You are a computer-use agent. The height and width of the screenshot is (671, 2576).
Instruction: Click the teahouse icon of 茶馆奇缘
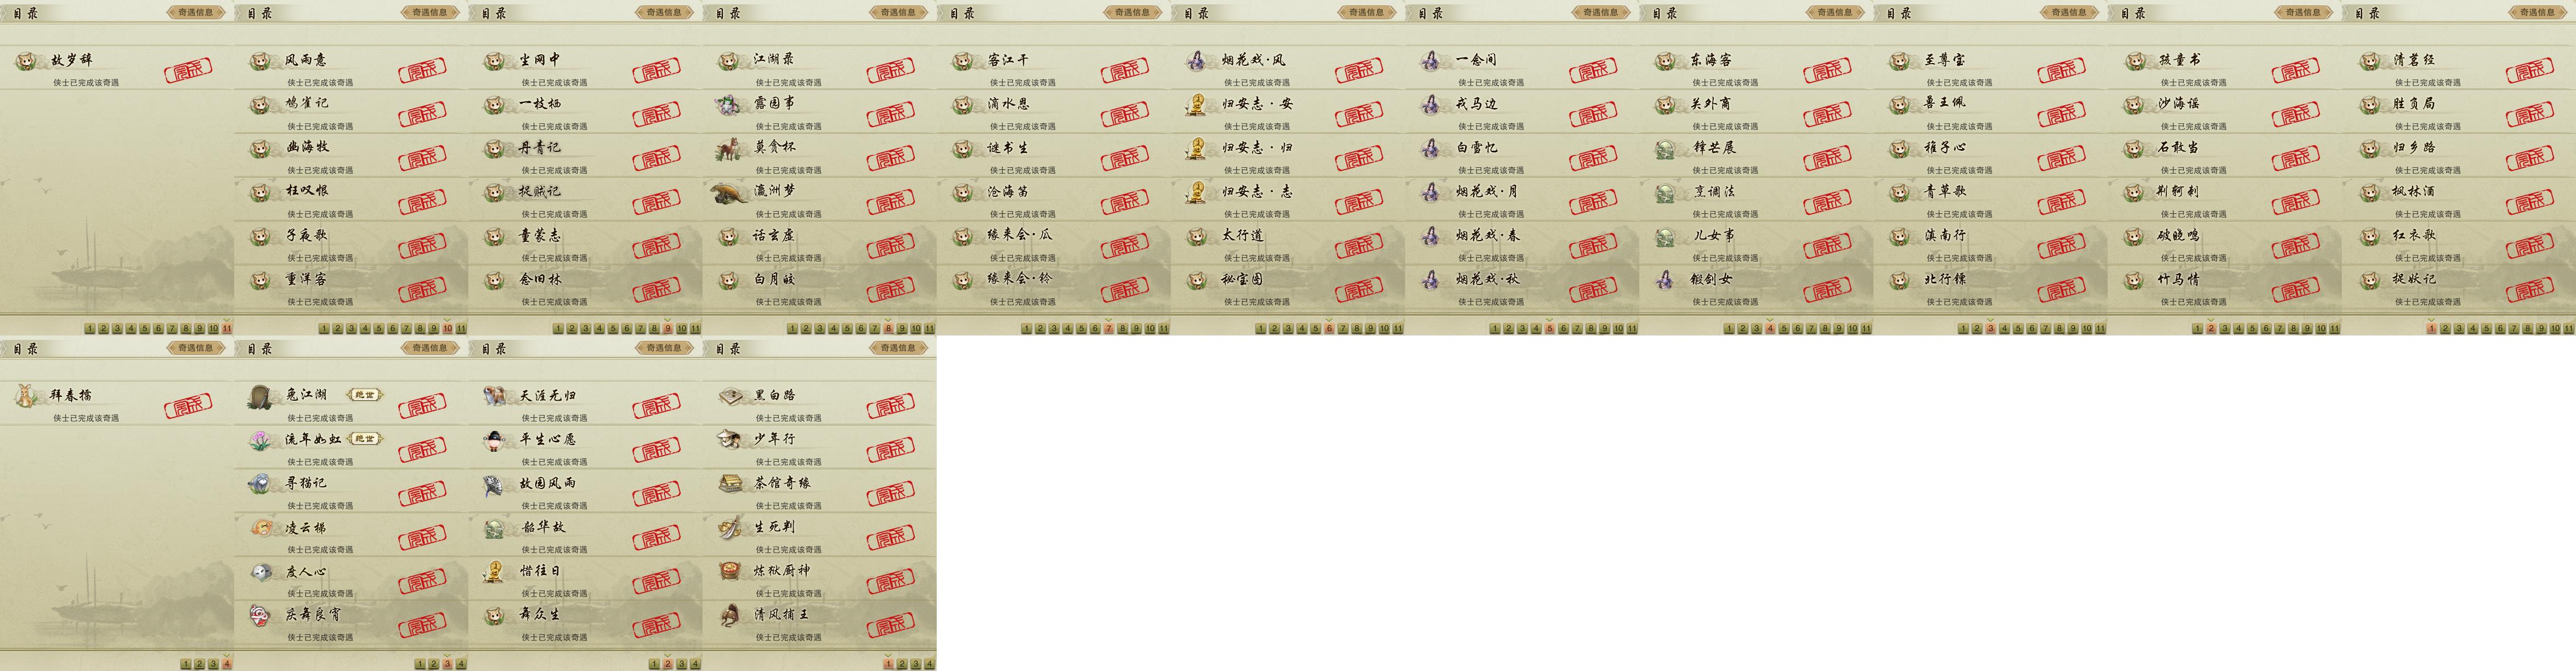click(730, 484)
